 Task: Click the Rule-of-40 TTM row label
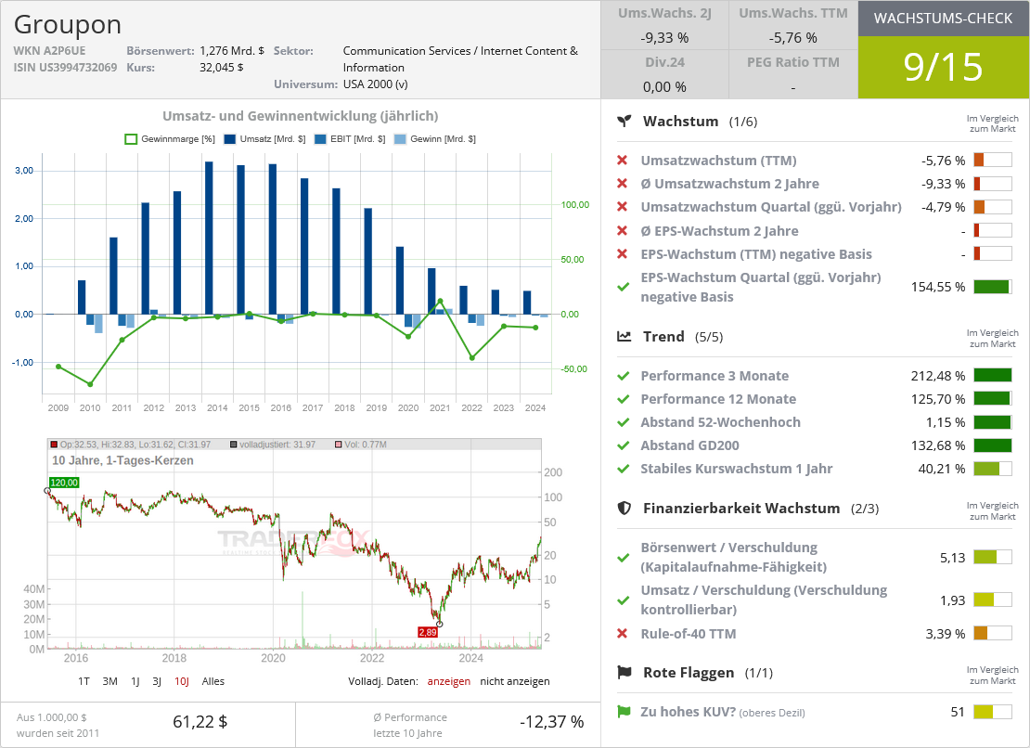[x=689, y=634]
